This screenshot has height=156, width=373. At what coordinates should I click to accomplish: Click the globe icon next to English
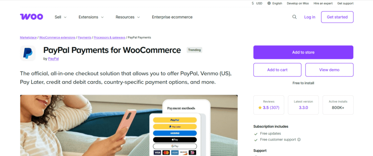tap(269, 3)
